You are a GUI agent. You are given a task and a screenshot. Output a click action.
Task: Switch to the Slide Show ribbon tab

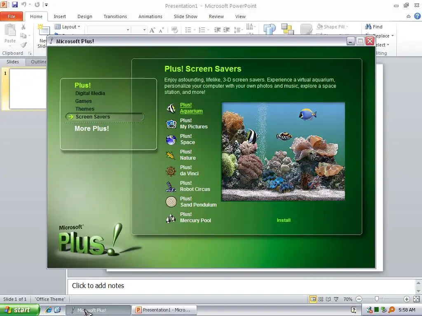click(x=186, y=16)
